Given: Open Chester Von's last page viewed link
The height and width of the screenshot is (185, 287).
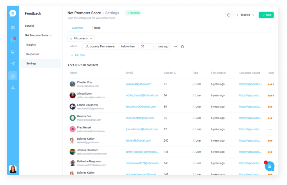Looking at the screenshot, I should (250, 84).
